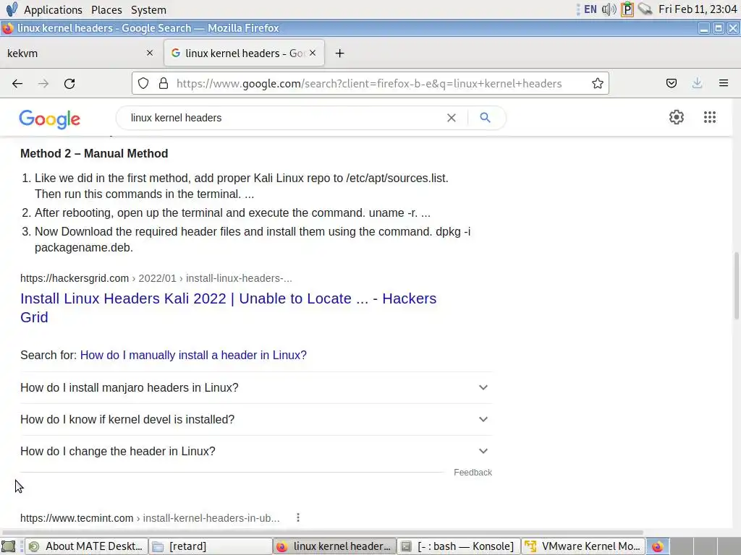The width and height of the screenshot is (741, 555).
Task: Switch to the [retard] file manager window
Action: (x=211, y=546)
